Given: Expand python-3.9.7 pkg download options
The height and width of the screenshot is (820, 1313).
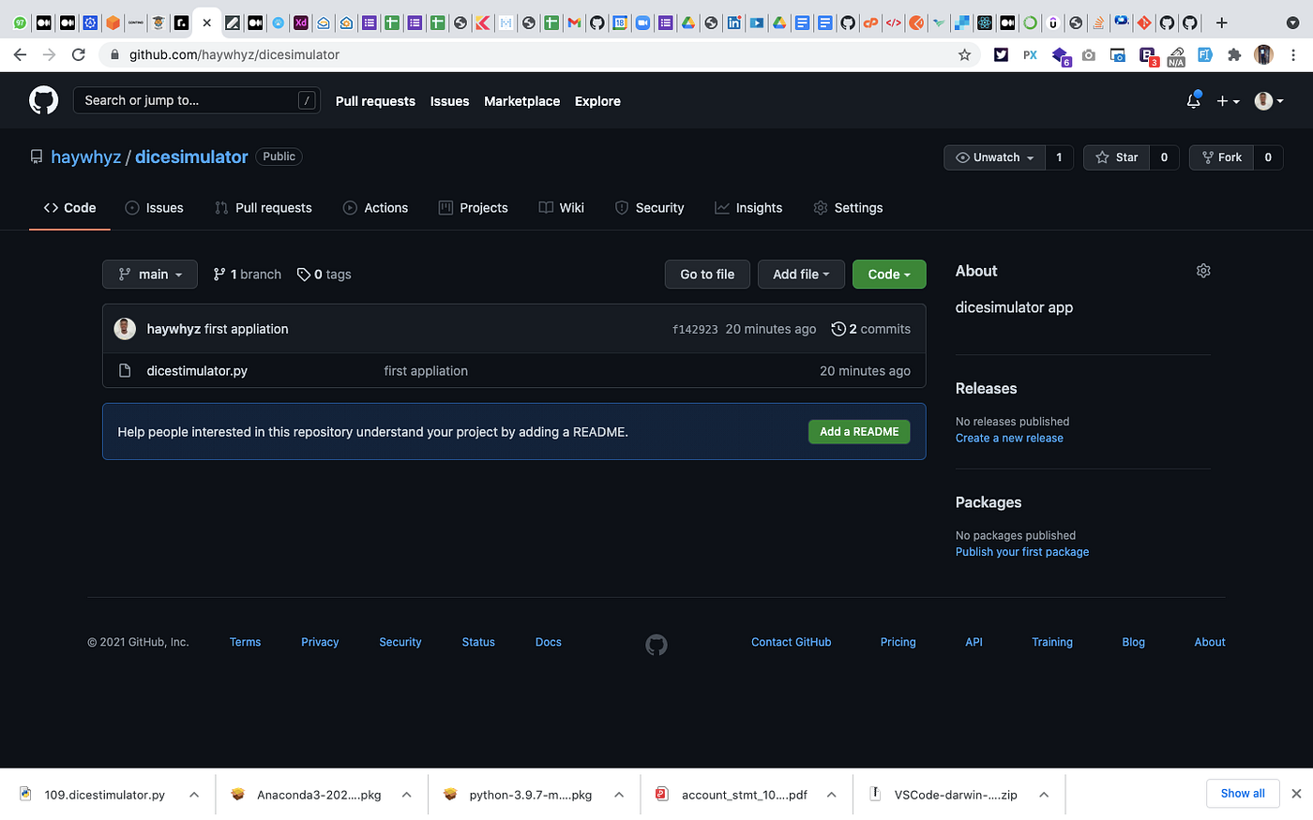Looking at the screenshot, I should coord(619,795).
